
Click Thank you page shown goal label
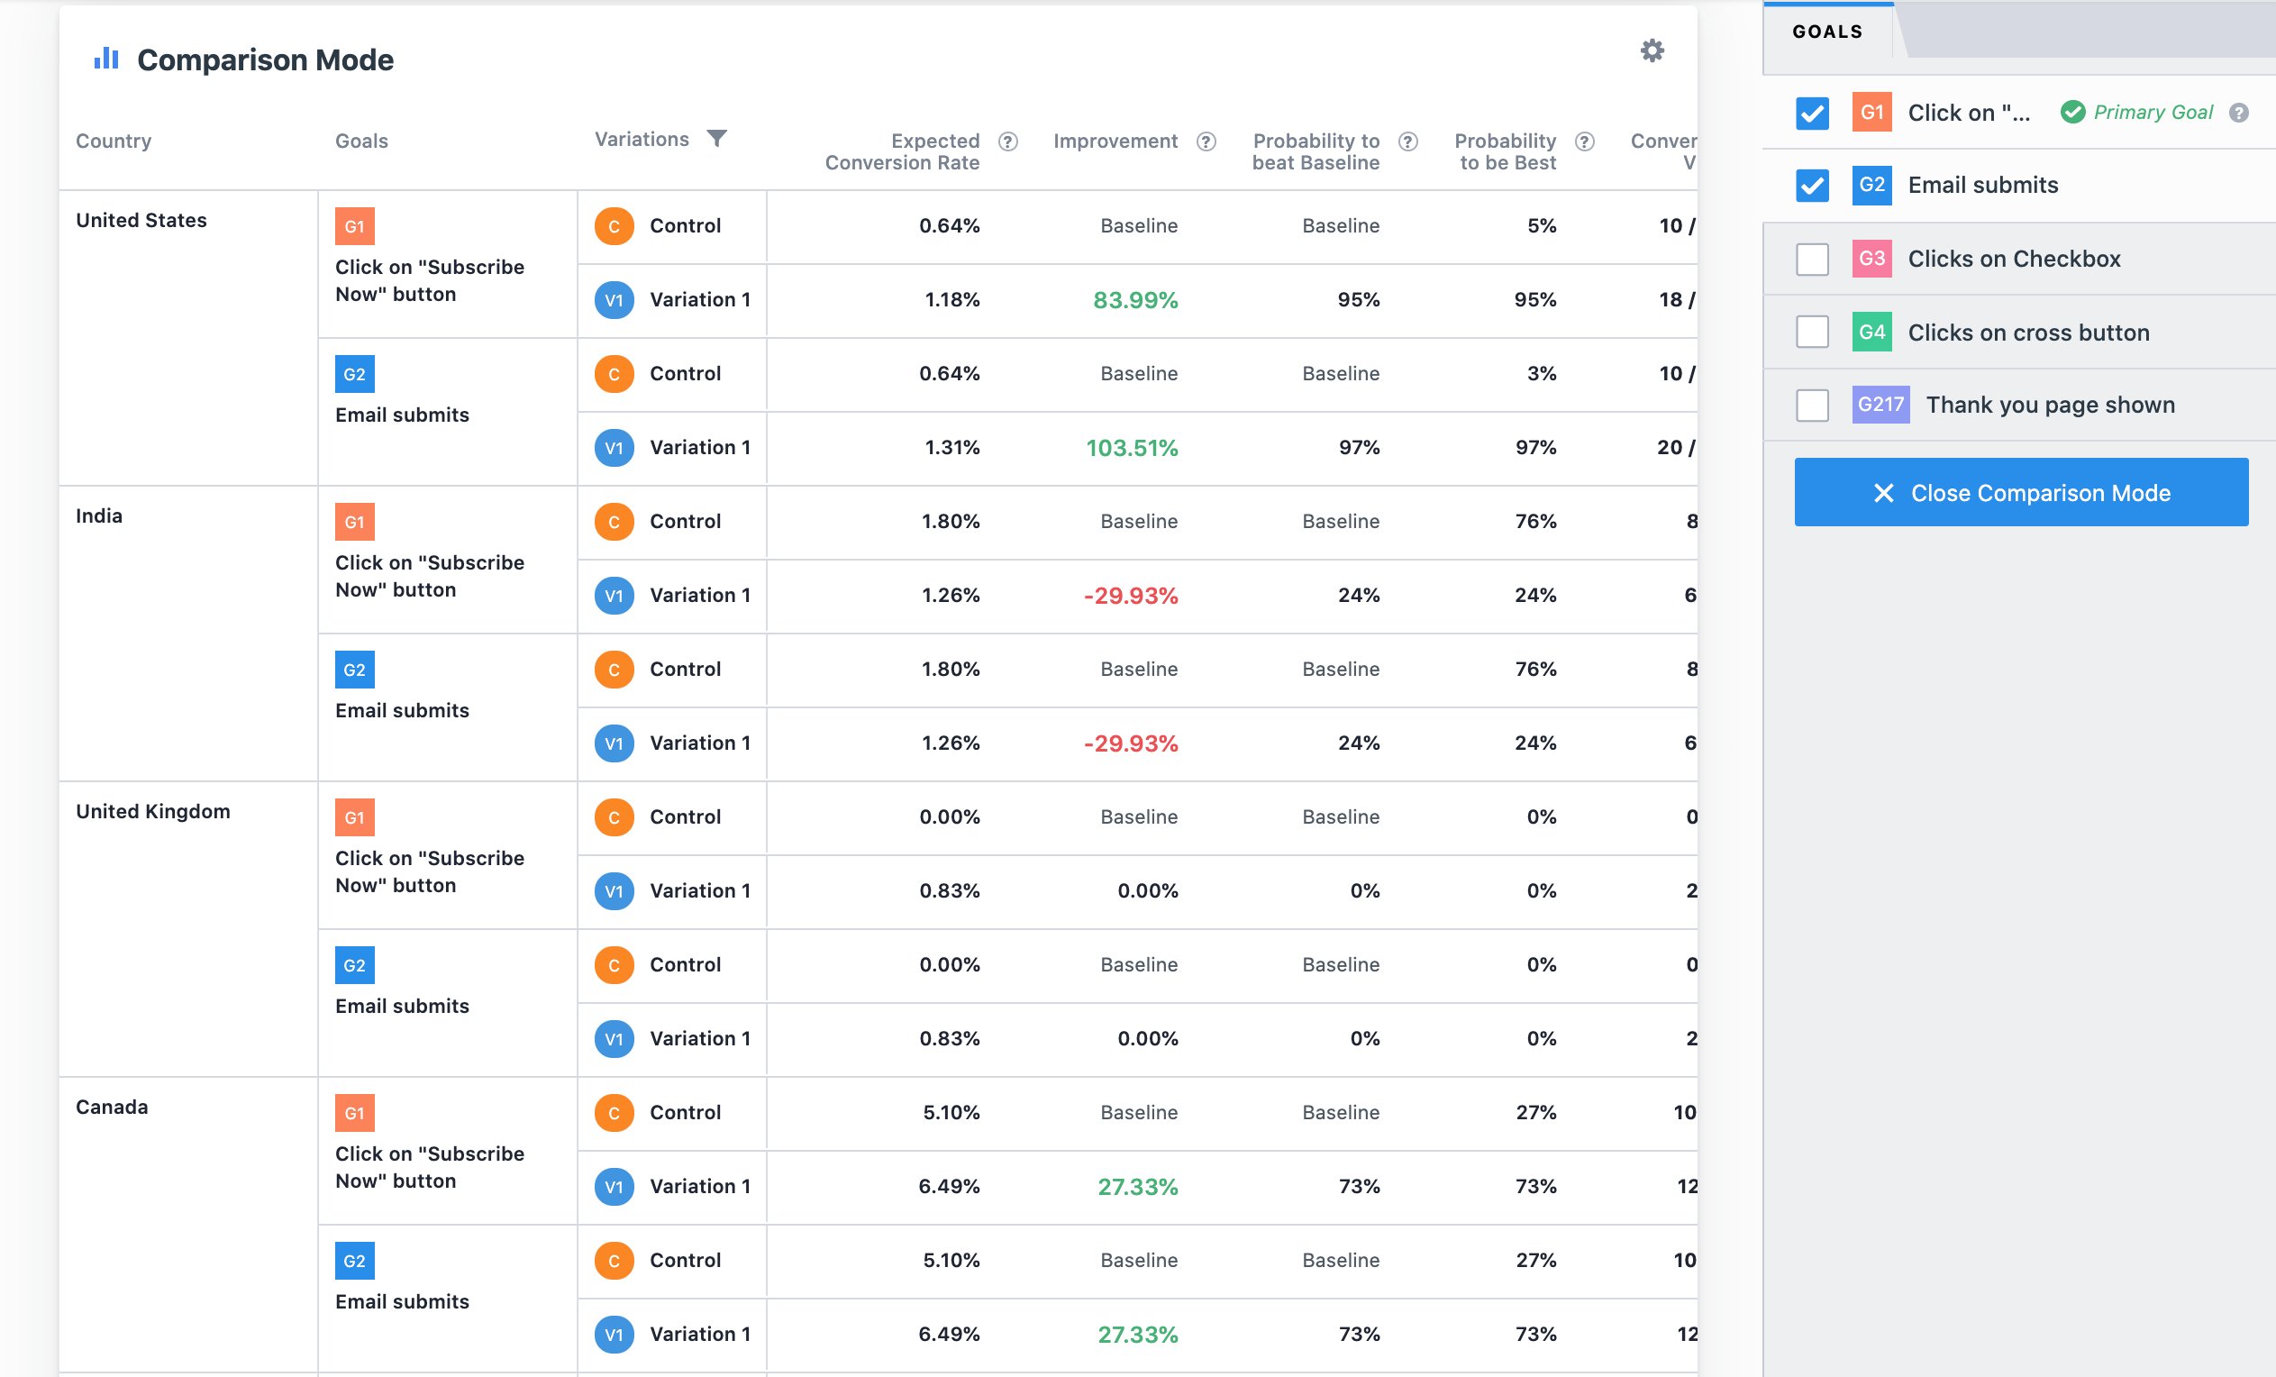2051,405
